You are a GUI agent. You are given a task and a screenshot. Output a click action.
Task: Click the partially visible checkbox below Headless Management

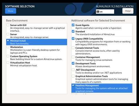[73, 94]
